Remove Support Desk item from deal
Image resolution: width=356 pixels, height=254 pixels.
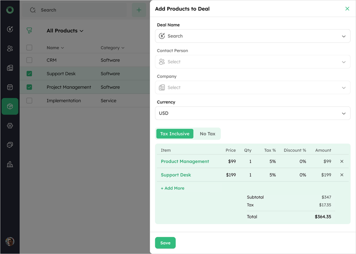click(342, 175)
